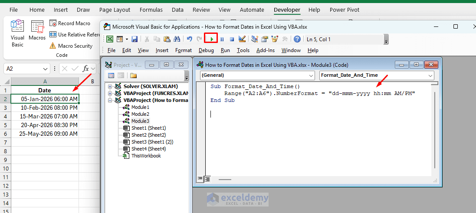The width and height of the screenshot is (476, 213).
Task: Open Object Browser icon in VBA toolbar
Action: pos(275,39)
